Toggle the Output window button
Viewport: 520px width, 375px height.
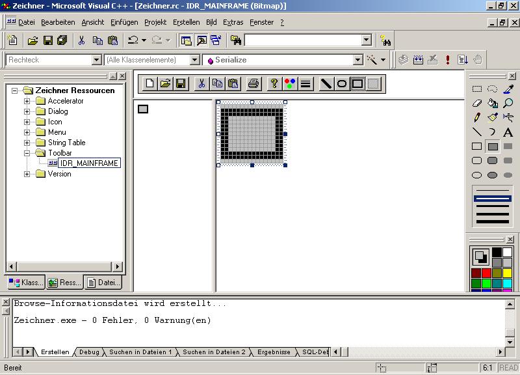[x=201, y=40]
